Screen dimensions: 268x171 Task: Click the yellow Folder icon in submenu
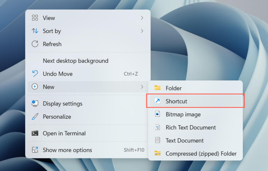(157, 88)
